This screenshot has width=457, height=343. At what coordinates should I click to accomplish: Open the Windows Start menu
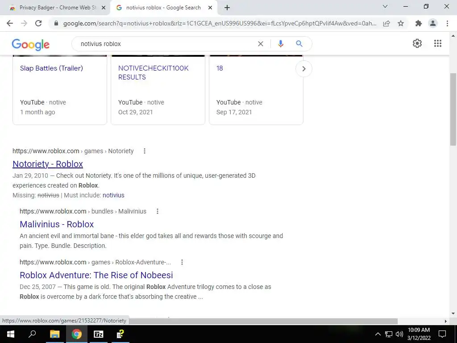(x=11, y=334)
